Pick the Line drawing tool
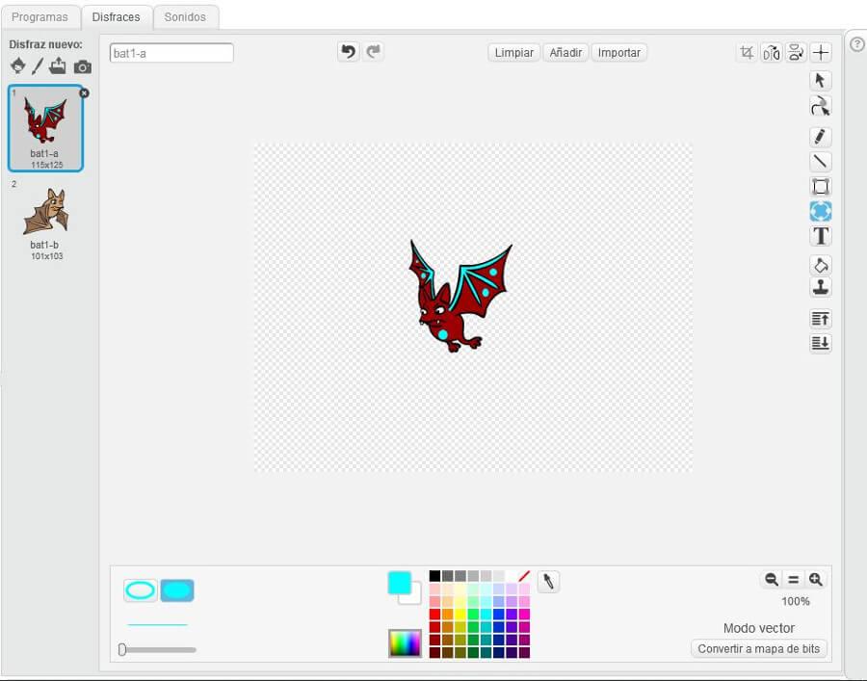Viewport: 867px width, 681px height. (x=820, y=162)
